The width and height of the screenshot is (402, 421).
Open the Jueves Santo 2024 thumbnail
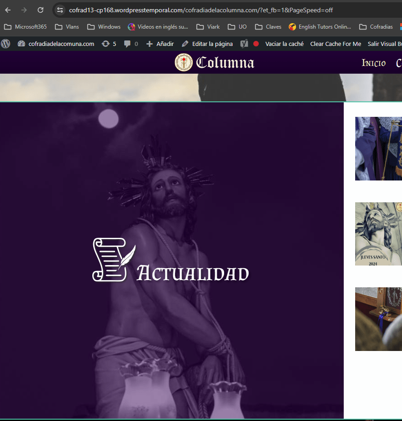[378, 234]
